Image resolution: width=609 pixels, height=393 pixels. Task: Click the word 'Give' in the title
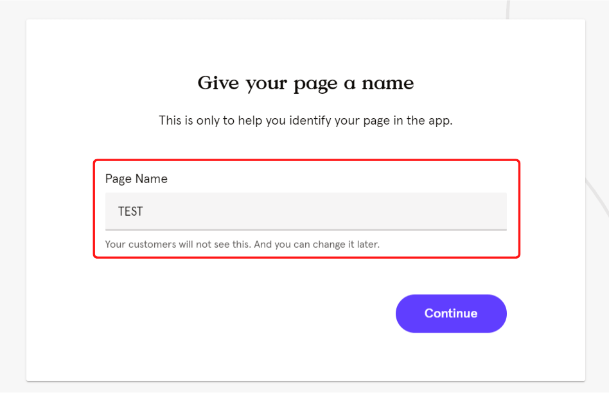pos(218,83)
